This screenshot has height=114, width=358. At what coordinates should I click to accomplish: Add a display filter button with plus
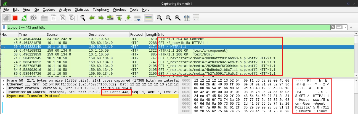click(x=351, y=27)
